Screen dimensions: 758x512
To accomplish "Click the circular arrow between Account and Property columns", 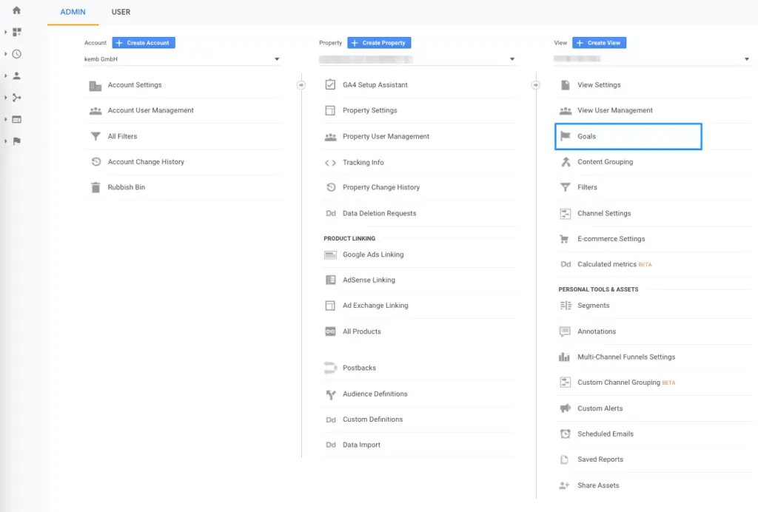I will point(301,85).
